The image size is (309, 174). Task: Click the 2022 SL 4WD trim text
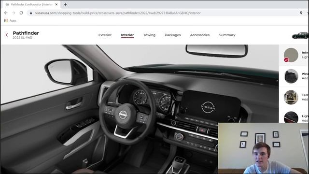coord(23,38)
